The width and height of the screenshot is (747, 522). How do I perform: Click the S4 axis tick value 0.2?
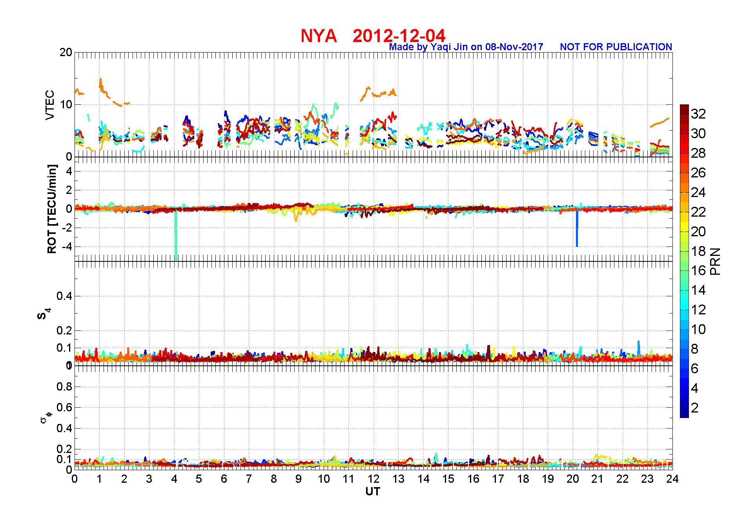[x=64, y=330]
